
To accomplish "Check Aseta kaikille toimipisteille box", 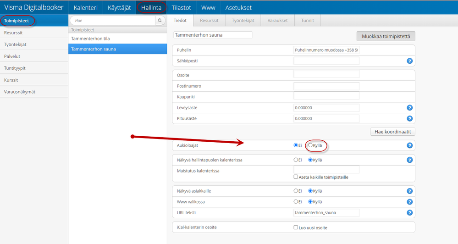I will click(x=296, y=177).
